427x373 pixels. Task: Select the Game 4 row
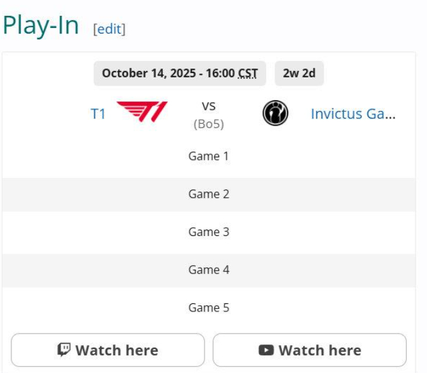click(208, 270)
